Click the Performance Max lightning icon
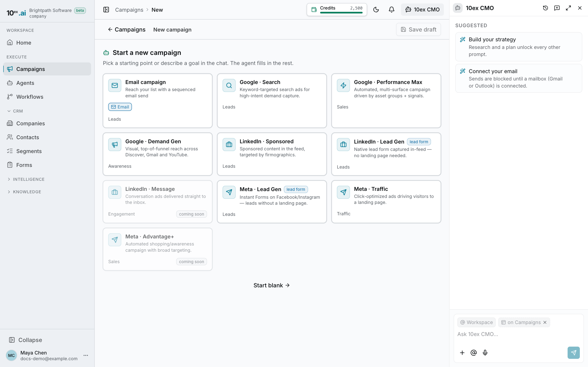The image size is (588, 367). coord(344,86)
